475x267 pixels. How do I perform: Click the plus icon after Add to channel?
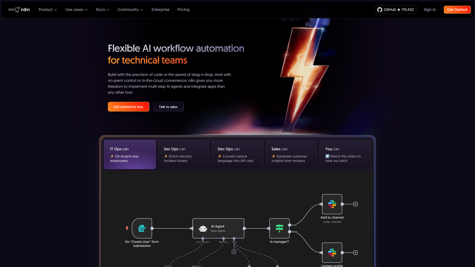pos(355,204)
